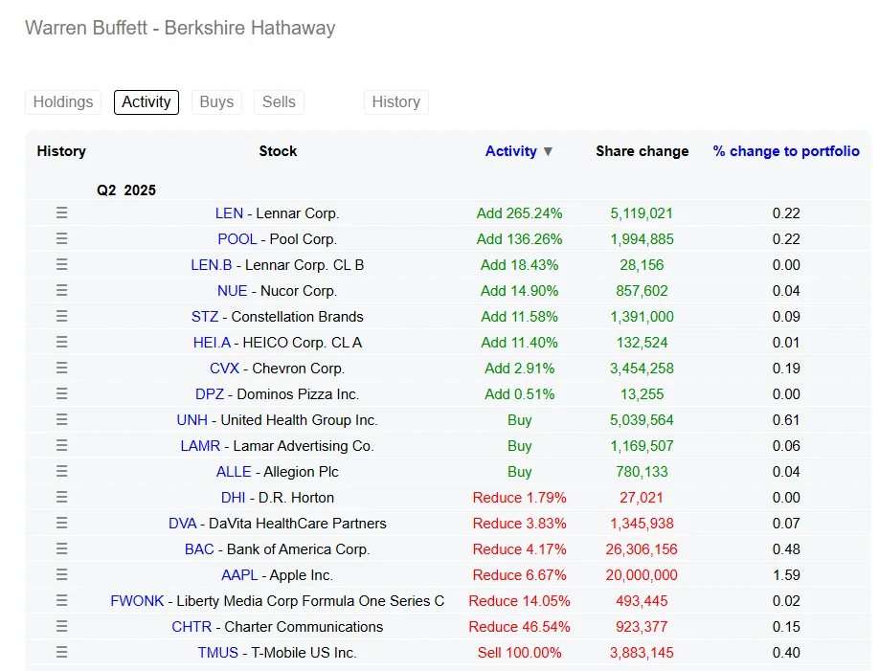Open the ALLE ticker link
This screenshot has height=671, width=879.
234,472
